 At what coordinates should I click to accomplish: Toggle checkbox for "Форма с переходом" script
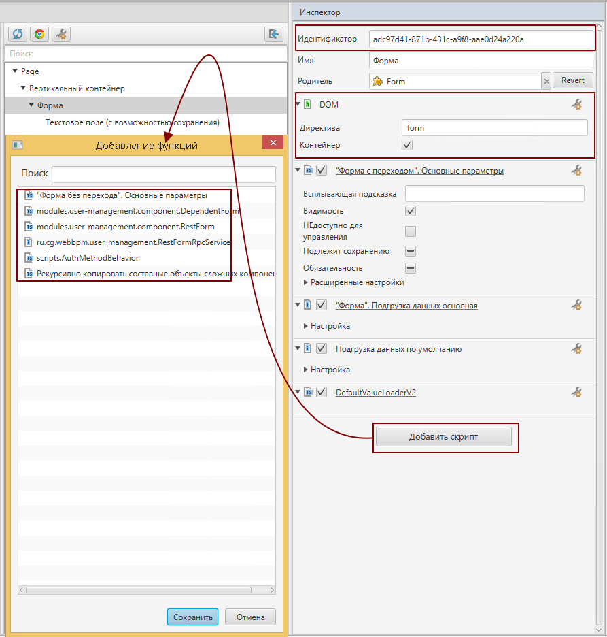tap(322, 170)
